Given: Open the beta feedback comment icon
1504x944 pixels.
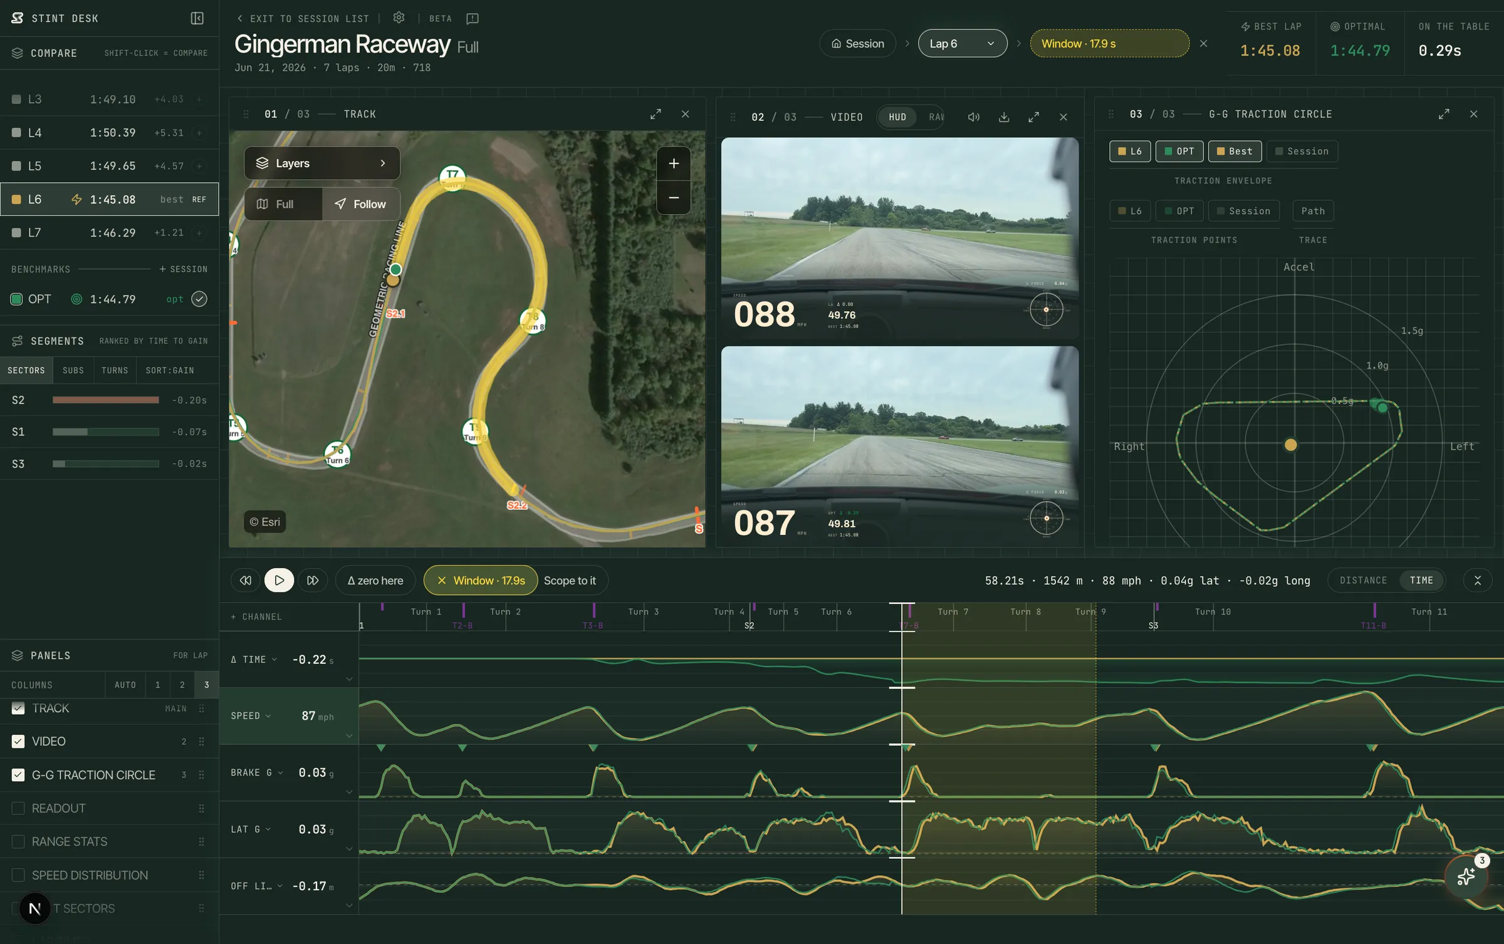Looking at the screenshot, I should coord(473,18).
